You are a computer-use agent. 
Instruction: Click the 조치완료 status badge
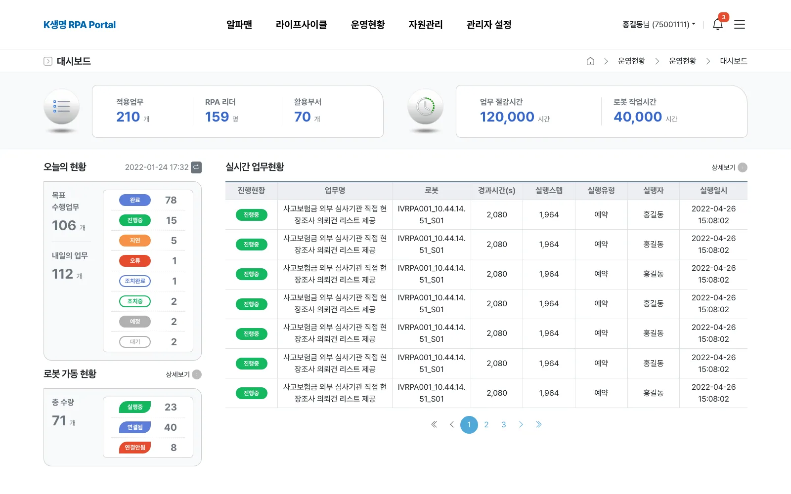[x=135, y=281]
